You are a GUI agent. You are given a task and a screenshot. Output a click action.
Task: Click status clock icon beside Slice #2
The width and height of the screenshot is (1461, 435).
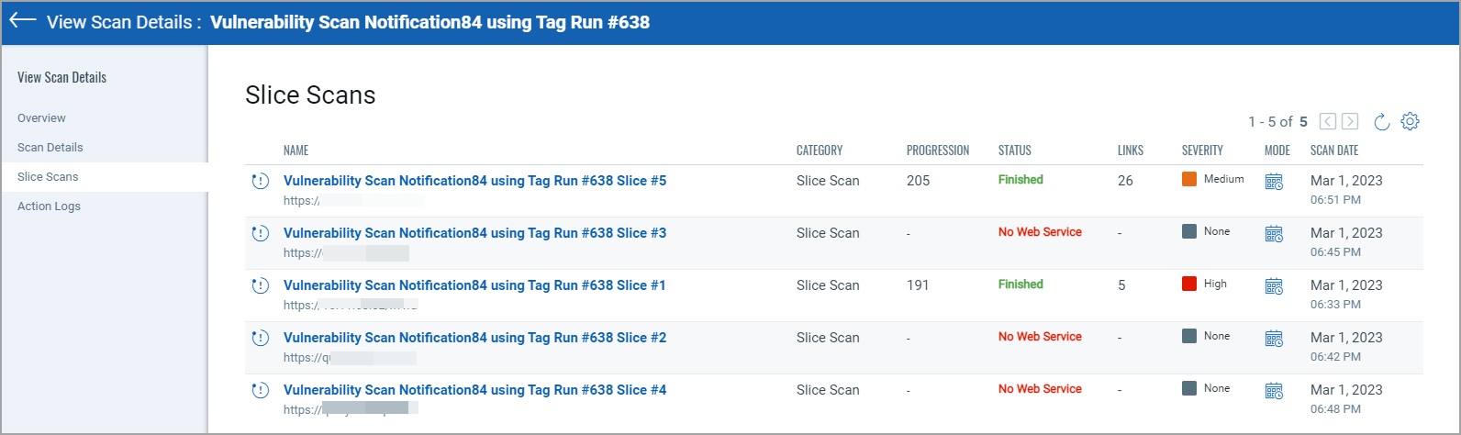[x=261, y=338]
